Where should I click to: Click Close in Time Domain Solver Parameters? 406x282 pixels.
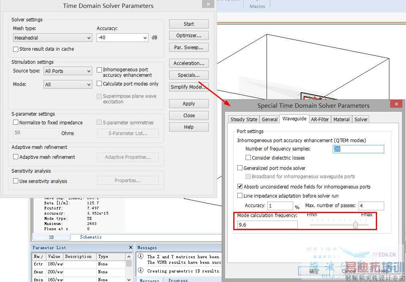pyautogui.click(x=189, y=116)
